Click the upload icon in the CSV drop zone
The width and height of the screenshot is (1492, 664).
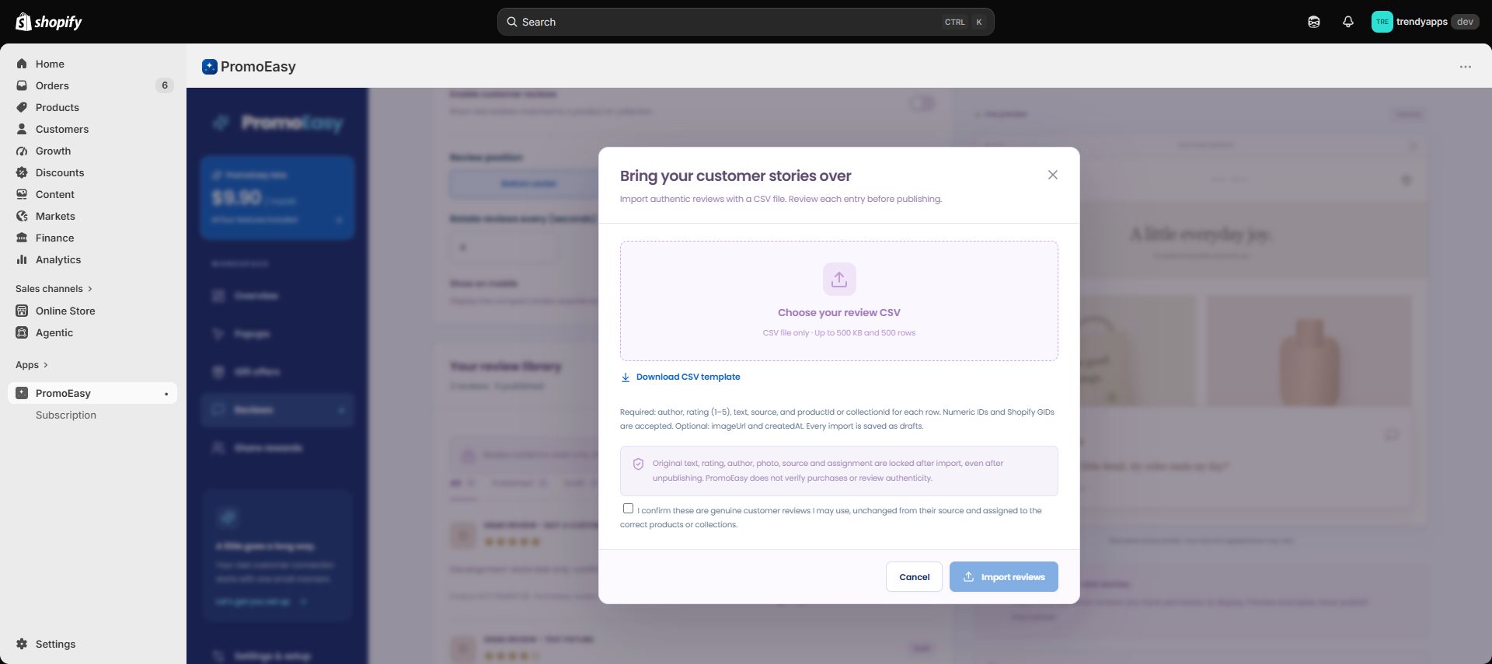[839, 279]
